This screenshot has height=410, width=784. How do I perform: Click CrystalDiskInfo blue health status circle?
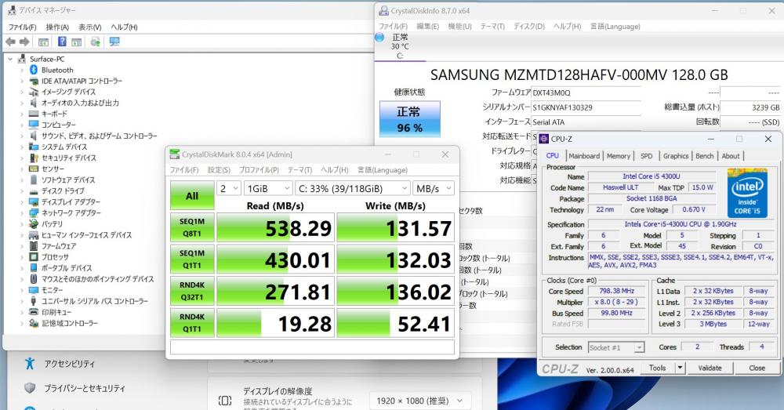[x=379, y=38]
